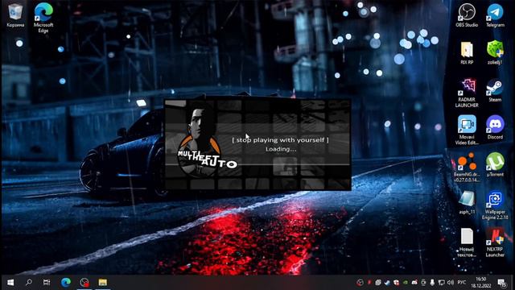Switch to the OBS taskbar icon

(84, 283)
